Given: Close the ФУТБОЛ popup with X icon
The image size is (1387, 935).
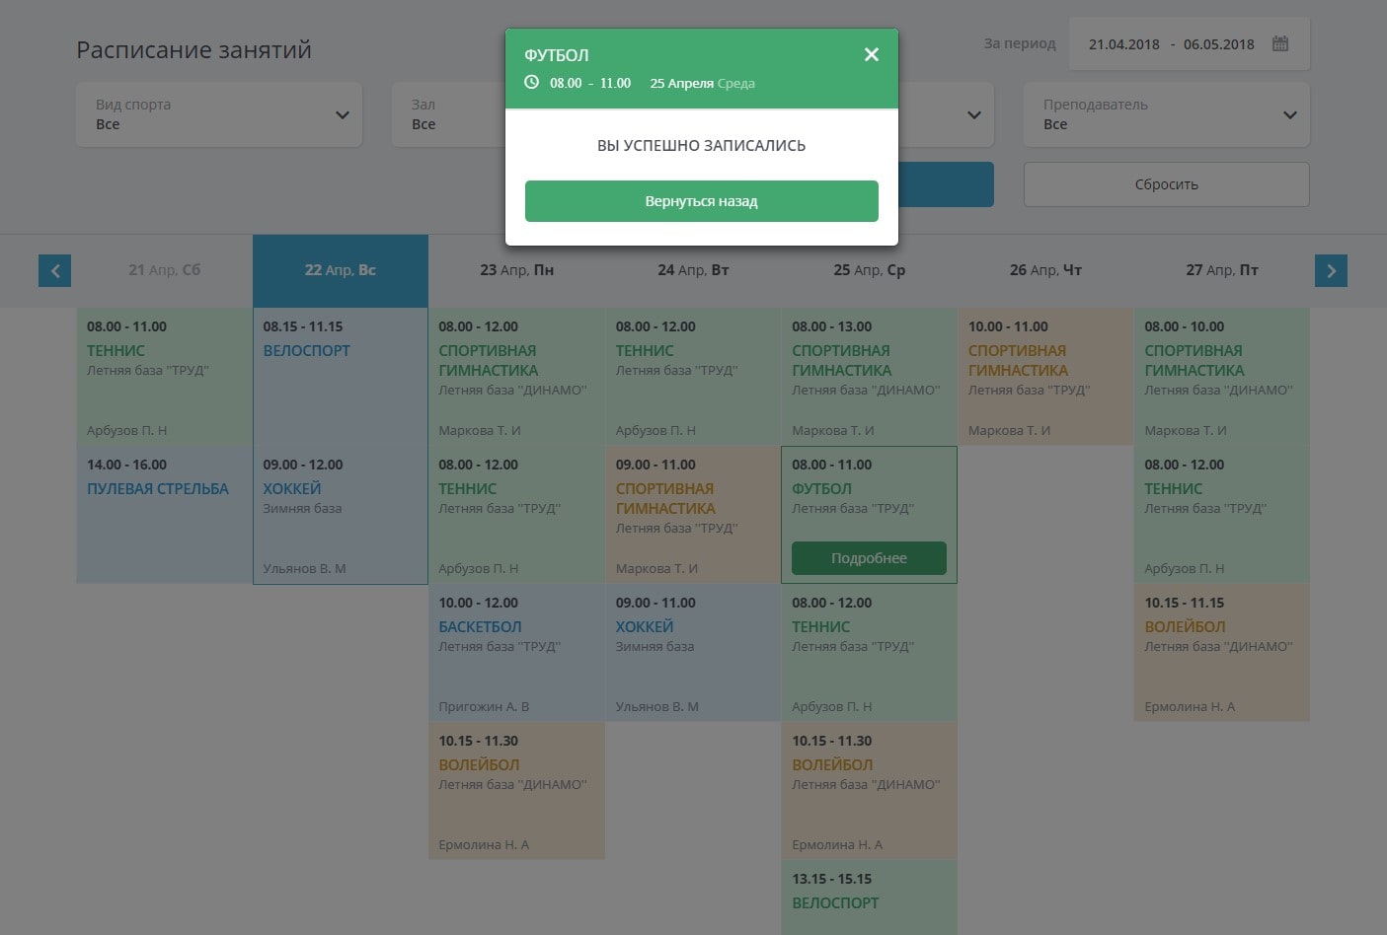Looking at the screenshot, I should [x=871, y=55].
